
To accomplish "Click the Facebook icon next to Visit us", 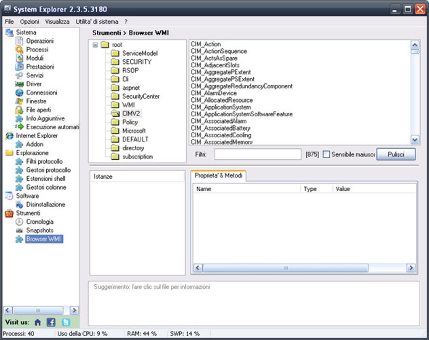I will coord(51,322).
